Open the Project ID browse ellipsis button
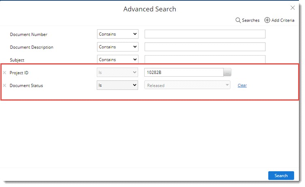Image resolution: width=305 pixels, height=187 pixels. 228,73
